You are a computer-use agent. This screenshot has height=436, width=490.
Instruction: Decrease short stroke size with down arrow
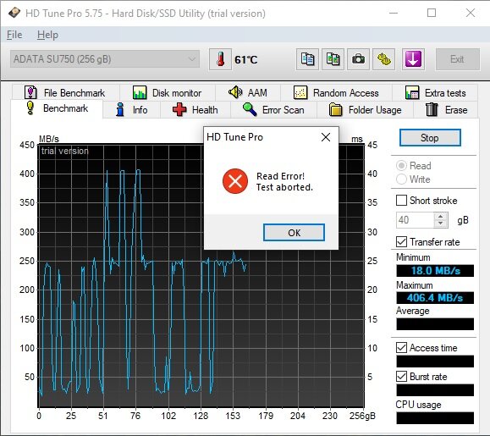pos(441,224)
